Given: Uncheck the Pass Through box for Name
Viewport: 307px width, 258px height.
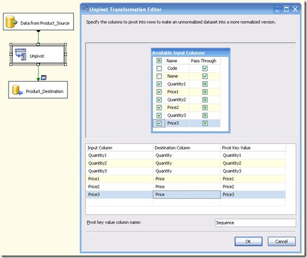Looking at the screenshot, I should (x=205, y=76).
